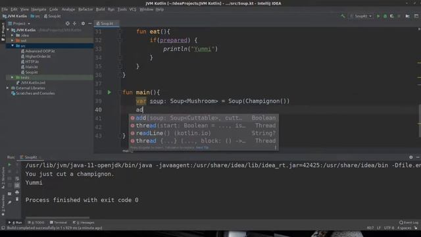Click the console horizontal scrollbar
This screenshot has height=237, width=421.
(x=58, y=217)
